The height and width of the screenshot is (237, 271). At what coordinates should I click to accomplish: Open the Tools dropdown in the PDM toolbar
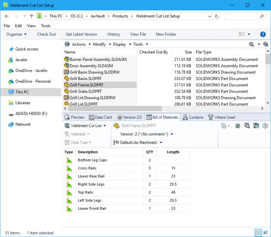pyautogui.click(x=141, y=44)
